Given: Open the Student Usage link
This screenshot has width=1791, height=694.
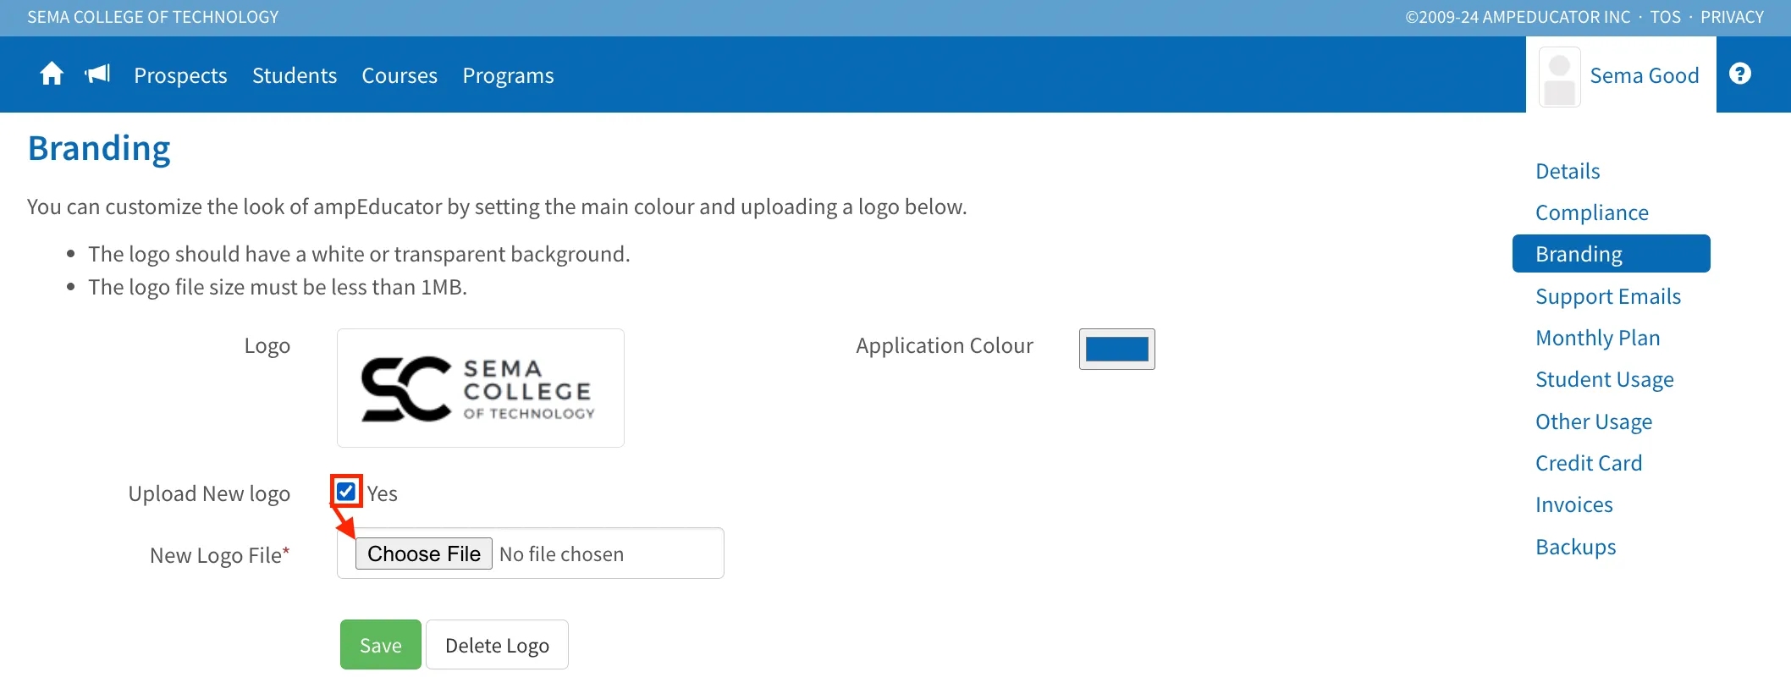Looking at the screenshot, I should click(x=1605, y=379).
